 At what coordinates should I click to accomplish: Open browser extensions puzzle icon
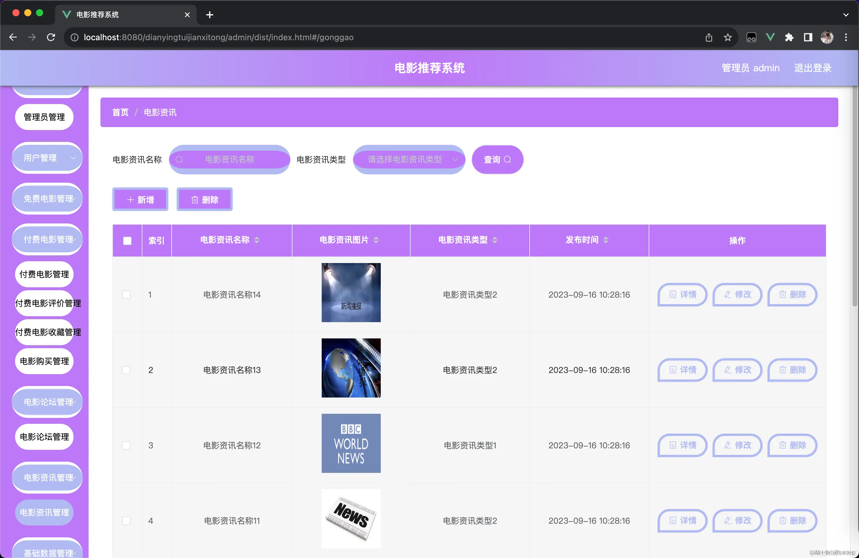tap(789, 37)
